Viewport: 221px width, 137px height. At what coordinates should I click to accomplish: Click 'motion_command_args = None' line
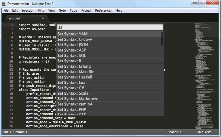tap(51, 118)
